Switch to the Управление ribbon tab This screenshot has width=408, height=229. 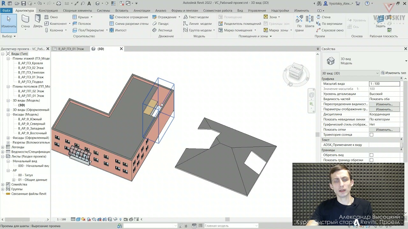257,10
